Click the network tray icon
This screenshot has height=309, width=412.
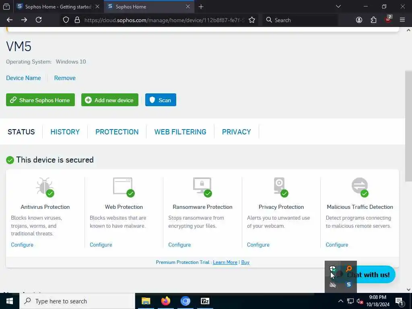pos(350,301)
